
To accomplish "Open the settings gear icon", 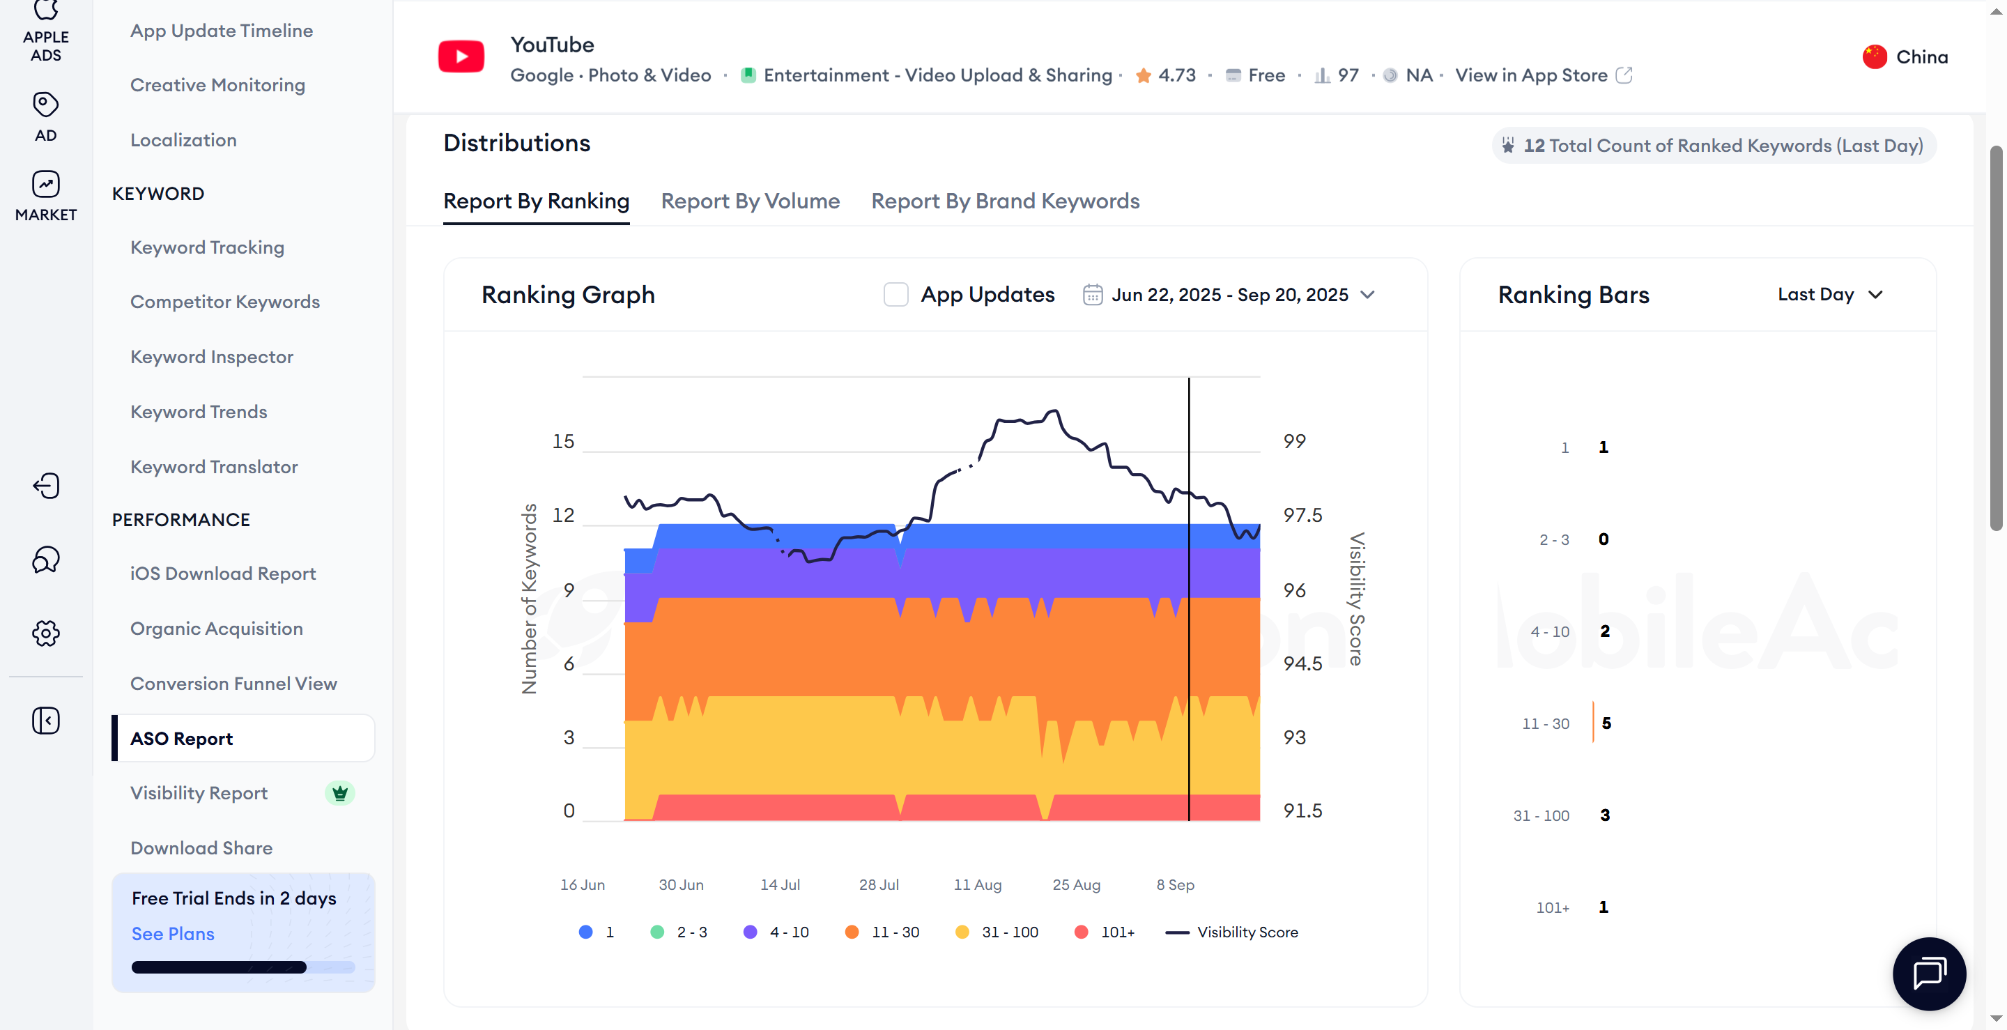I will [x=45, y=633].
